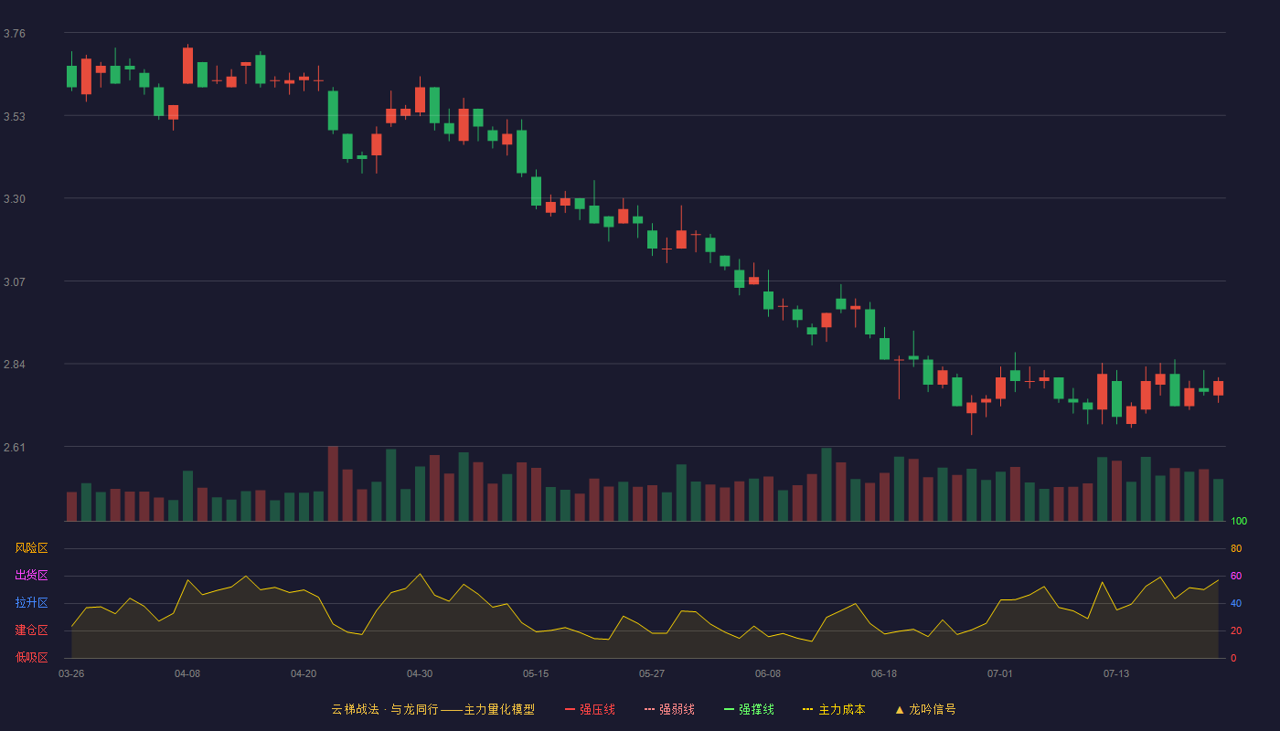1280x731 pixels.
Task: Click the 05-27 date label
Action: (x=652, y=673)
